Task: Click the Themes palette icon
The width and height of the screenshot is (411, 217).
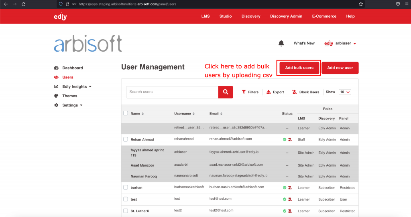Action: click(56, 96)
